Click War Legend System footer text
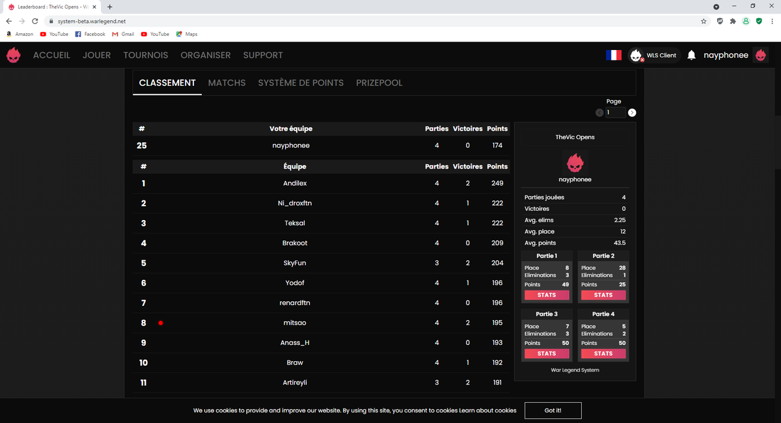 (575, 370)
